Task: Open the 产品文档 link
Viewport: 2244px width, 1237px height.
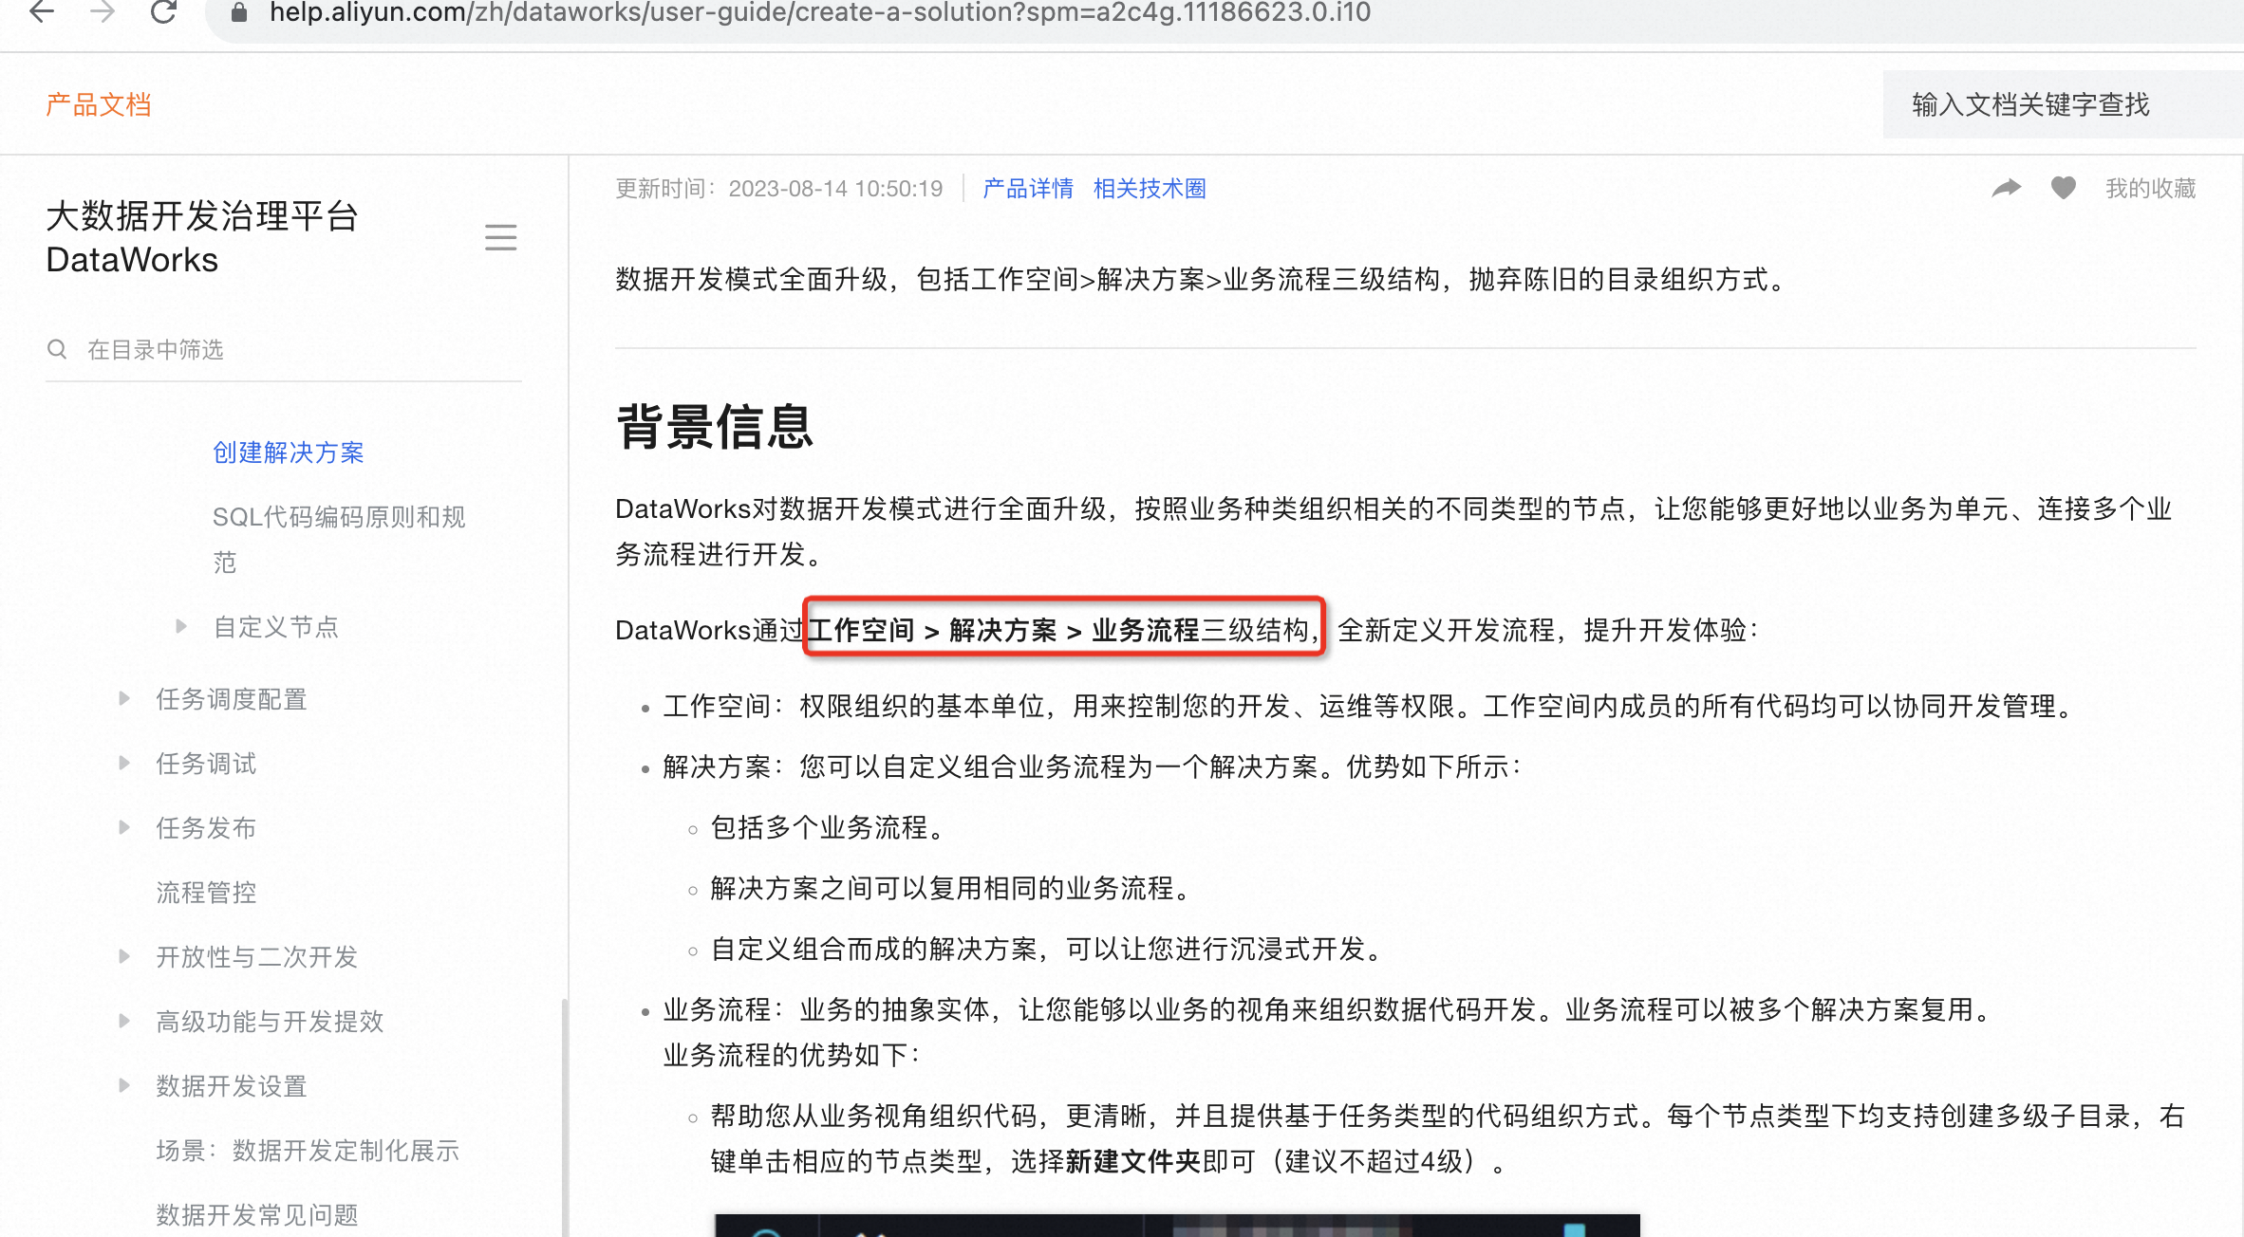Action: (99, 104)
